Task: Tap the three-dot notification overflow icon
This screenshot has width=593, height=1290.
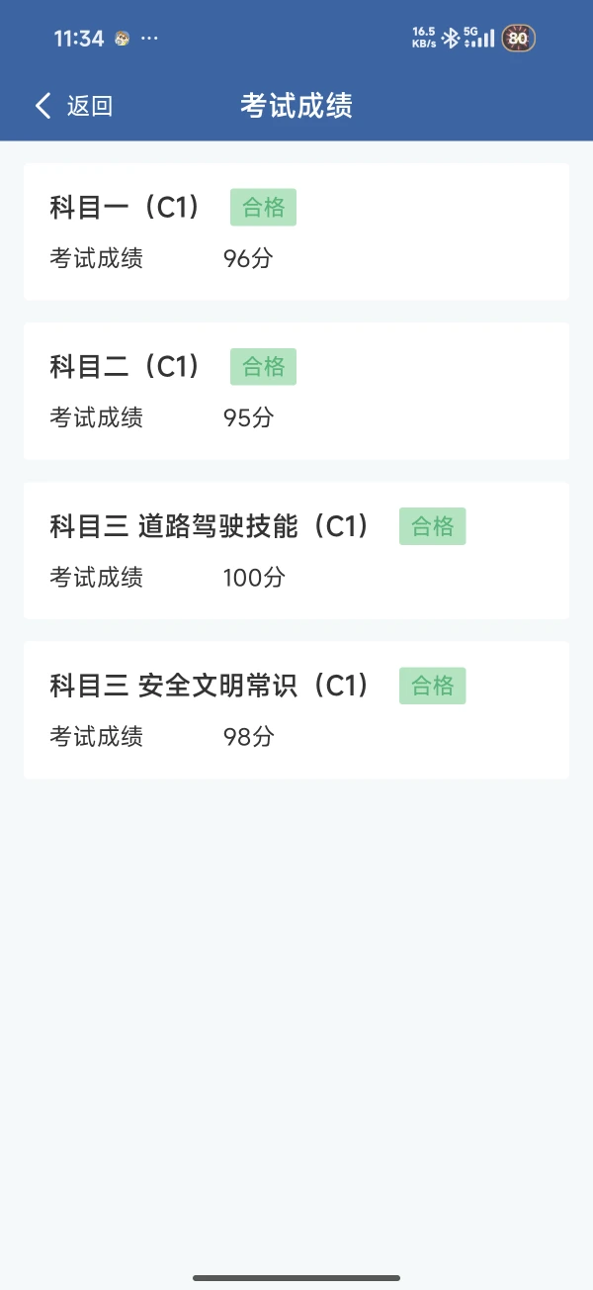Action: 149,39
